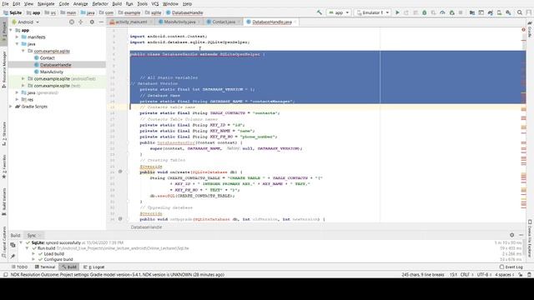Hide the project panel with the minus icon
534x300 pixels.
101,22
